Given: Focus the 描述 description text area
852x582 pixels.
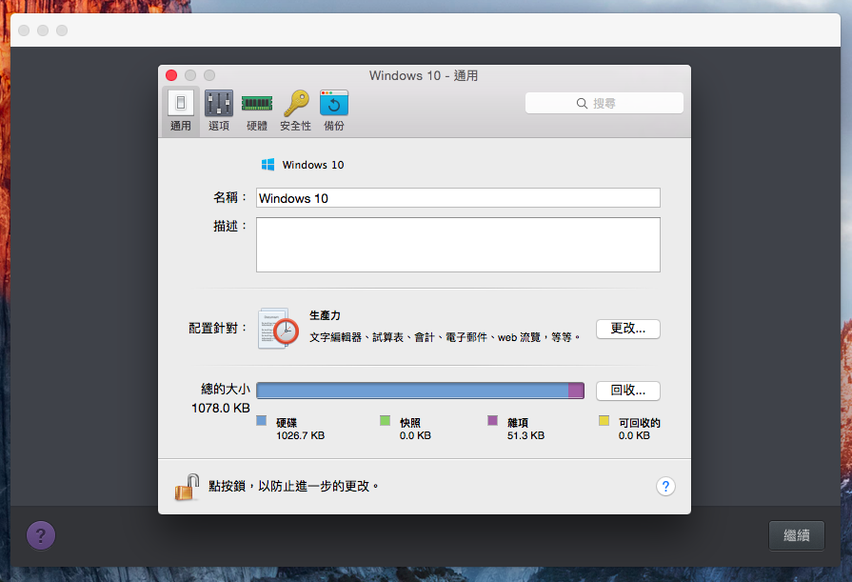Looking at the screenshot, I should coord(458,245).
